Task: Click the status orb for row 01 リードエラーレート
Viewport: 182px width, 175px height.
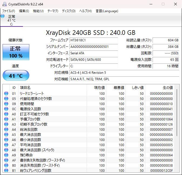Action: [6, 93]
